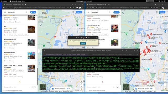Clear location filter chip in left search box

click(35, 12)
